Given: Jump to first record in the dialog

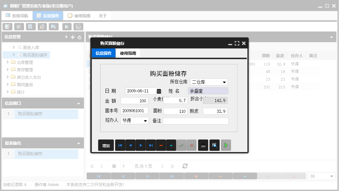Looking at the screenshot, I should [x=120, y=145].
